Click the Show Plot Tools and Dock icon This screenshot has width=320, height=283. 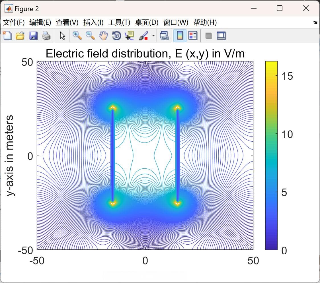coord(221,36)
